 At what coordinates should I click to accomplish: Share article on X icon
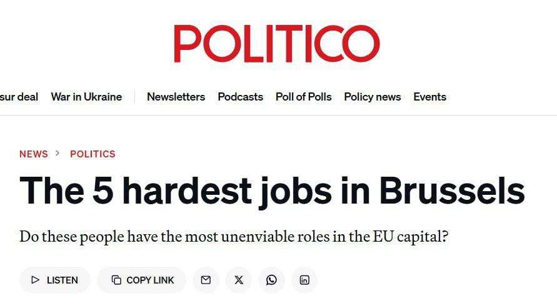tap(239, 280)
